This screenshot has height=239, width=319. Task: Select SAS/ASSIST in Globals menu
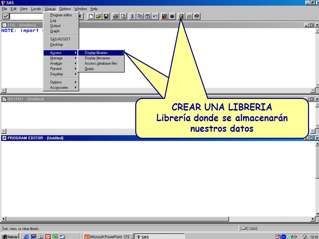click(x=61, y=39)
